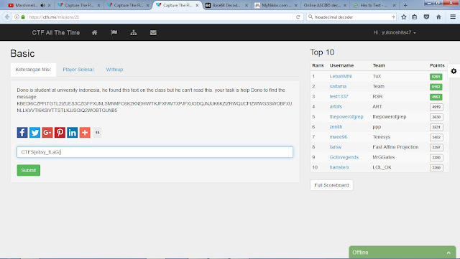Expand the Offline chat panel chevron
The width and height of the screenshot is (460, 259).
point(448,253)
